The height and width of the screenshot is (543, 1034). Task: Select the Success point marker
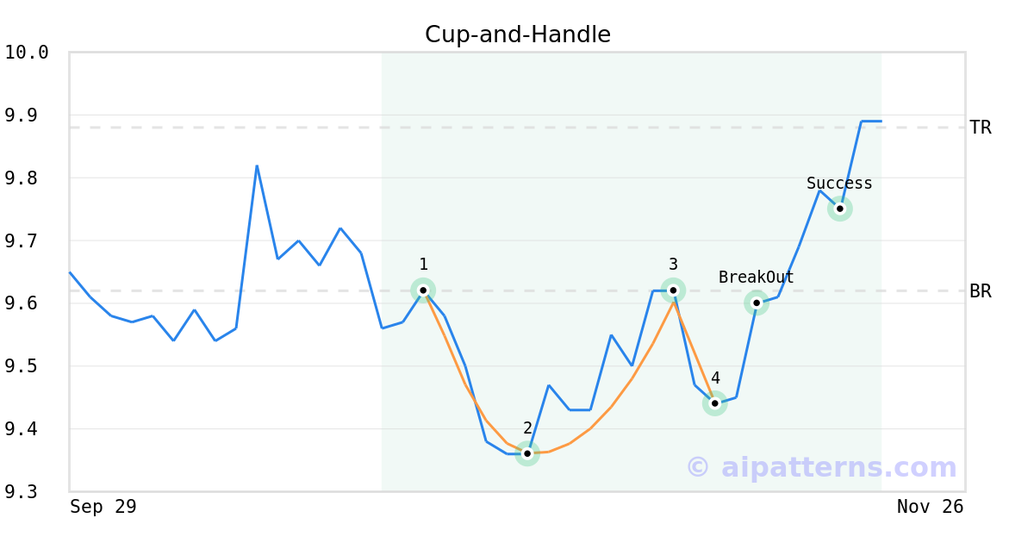(x=839, y=209)
